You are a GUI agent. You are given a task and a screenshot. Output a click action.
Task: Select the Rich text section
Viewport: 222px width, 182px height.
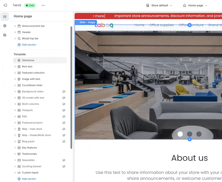[27, 67]
